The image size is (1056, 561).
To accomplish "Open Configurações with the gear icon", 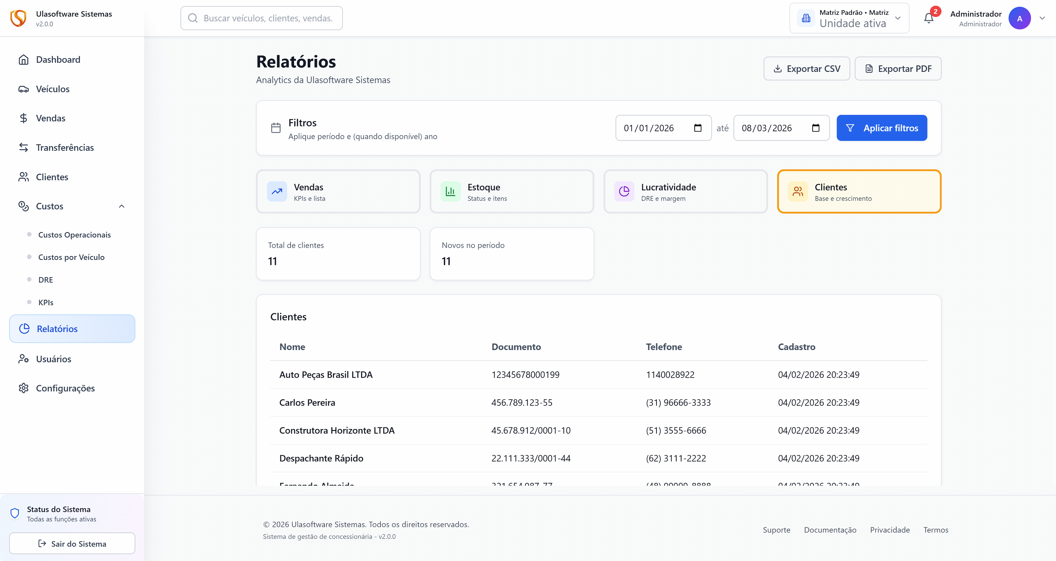I will (23, 388).
